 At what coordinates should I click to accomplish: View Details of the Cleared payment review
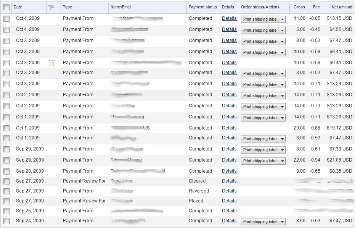pos(229,181)
